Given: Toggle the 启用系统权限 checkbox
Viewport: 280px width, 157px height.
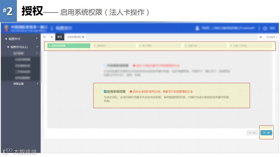Looking at the screenshot, I should (x=105, y=92).
